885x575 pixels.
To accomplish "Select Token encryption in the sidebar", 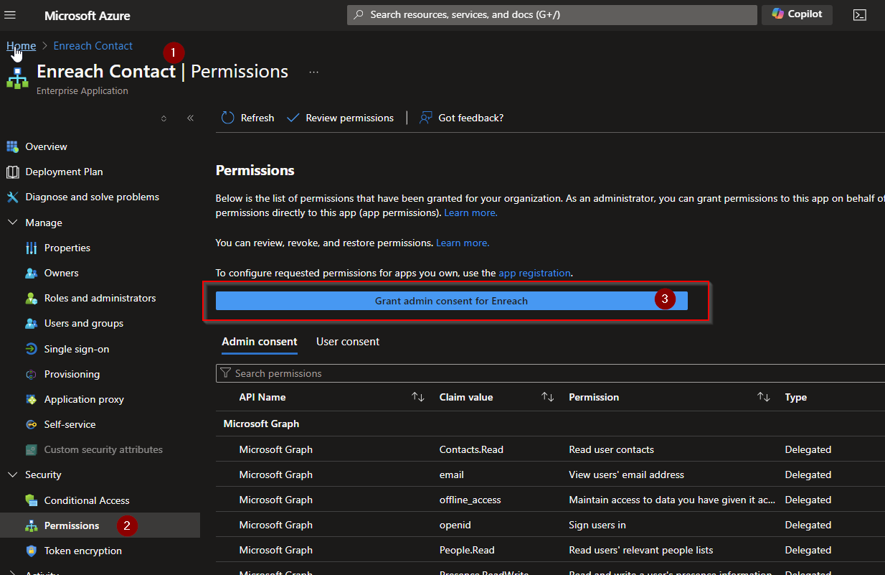I will click(x=82, y=551).
